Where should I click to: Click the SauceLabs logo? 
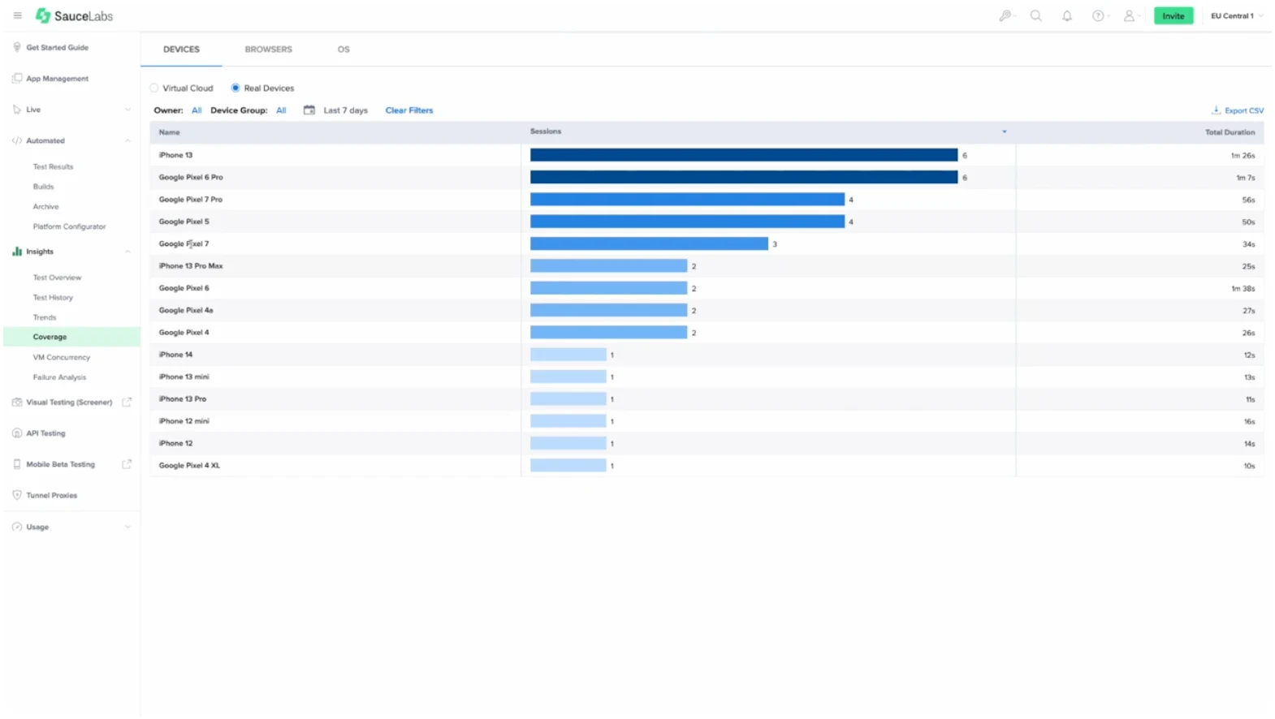pyautogui.click(x=74, y=15)
